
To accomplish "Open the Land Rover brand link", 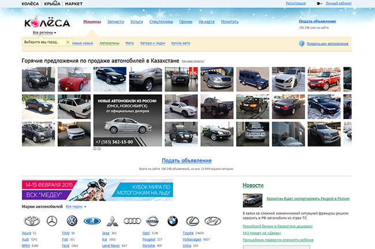I will pos(111,246).
